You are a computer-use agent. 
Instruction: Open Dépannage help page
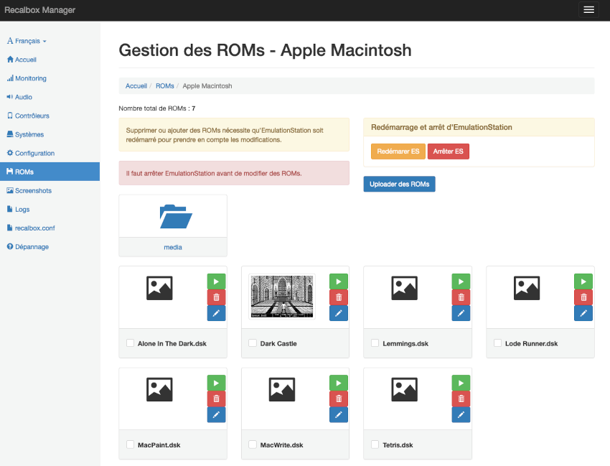tap(50, 246)
